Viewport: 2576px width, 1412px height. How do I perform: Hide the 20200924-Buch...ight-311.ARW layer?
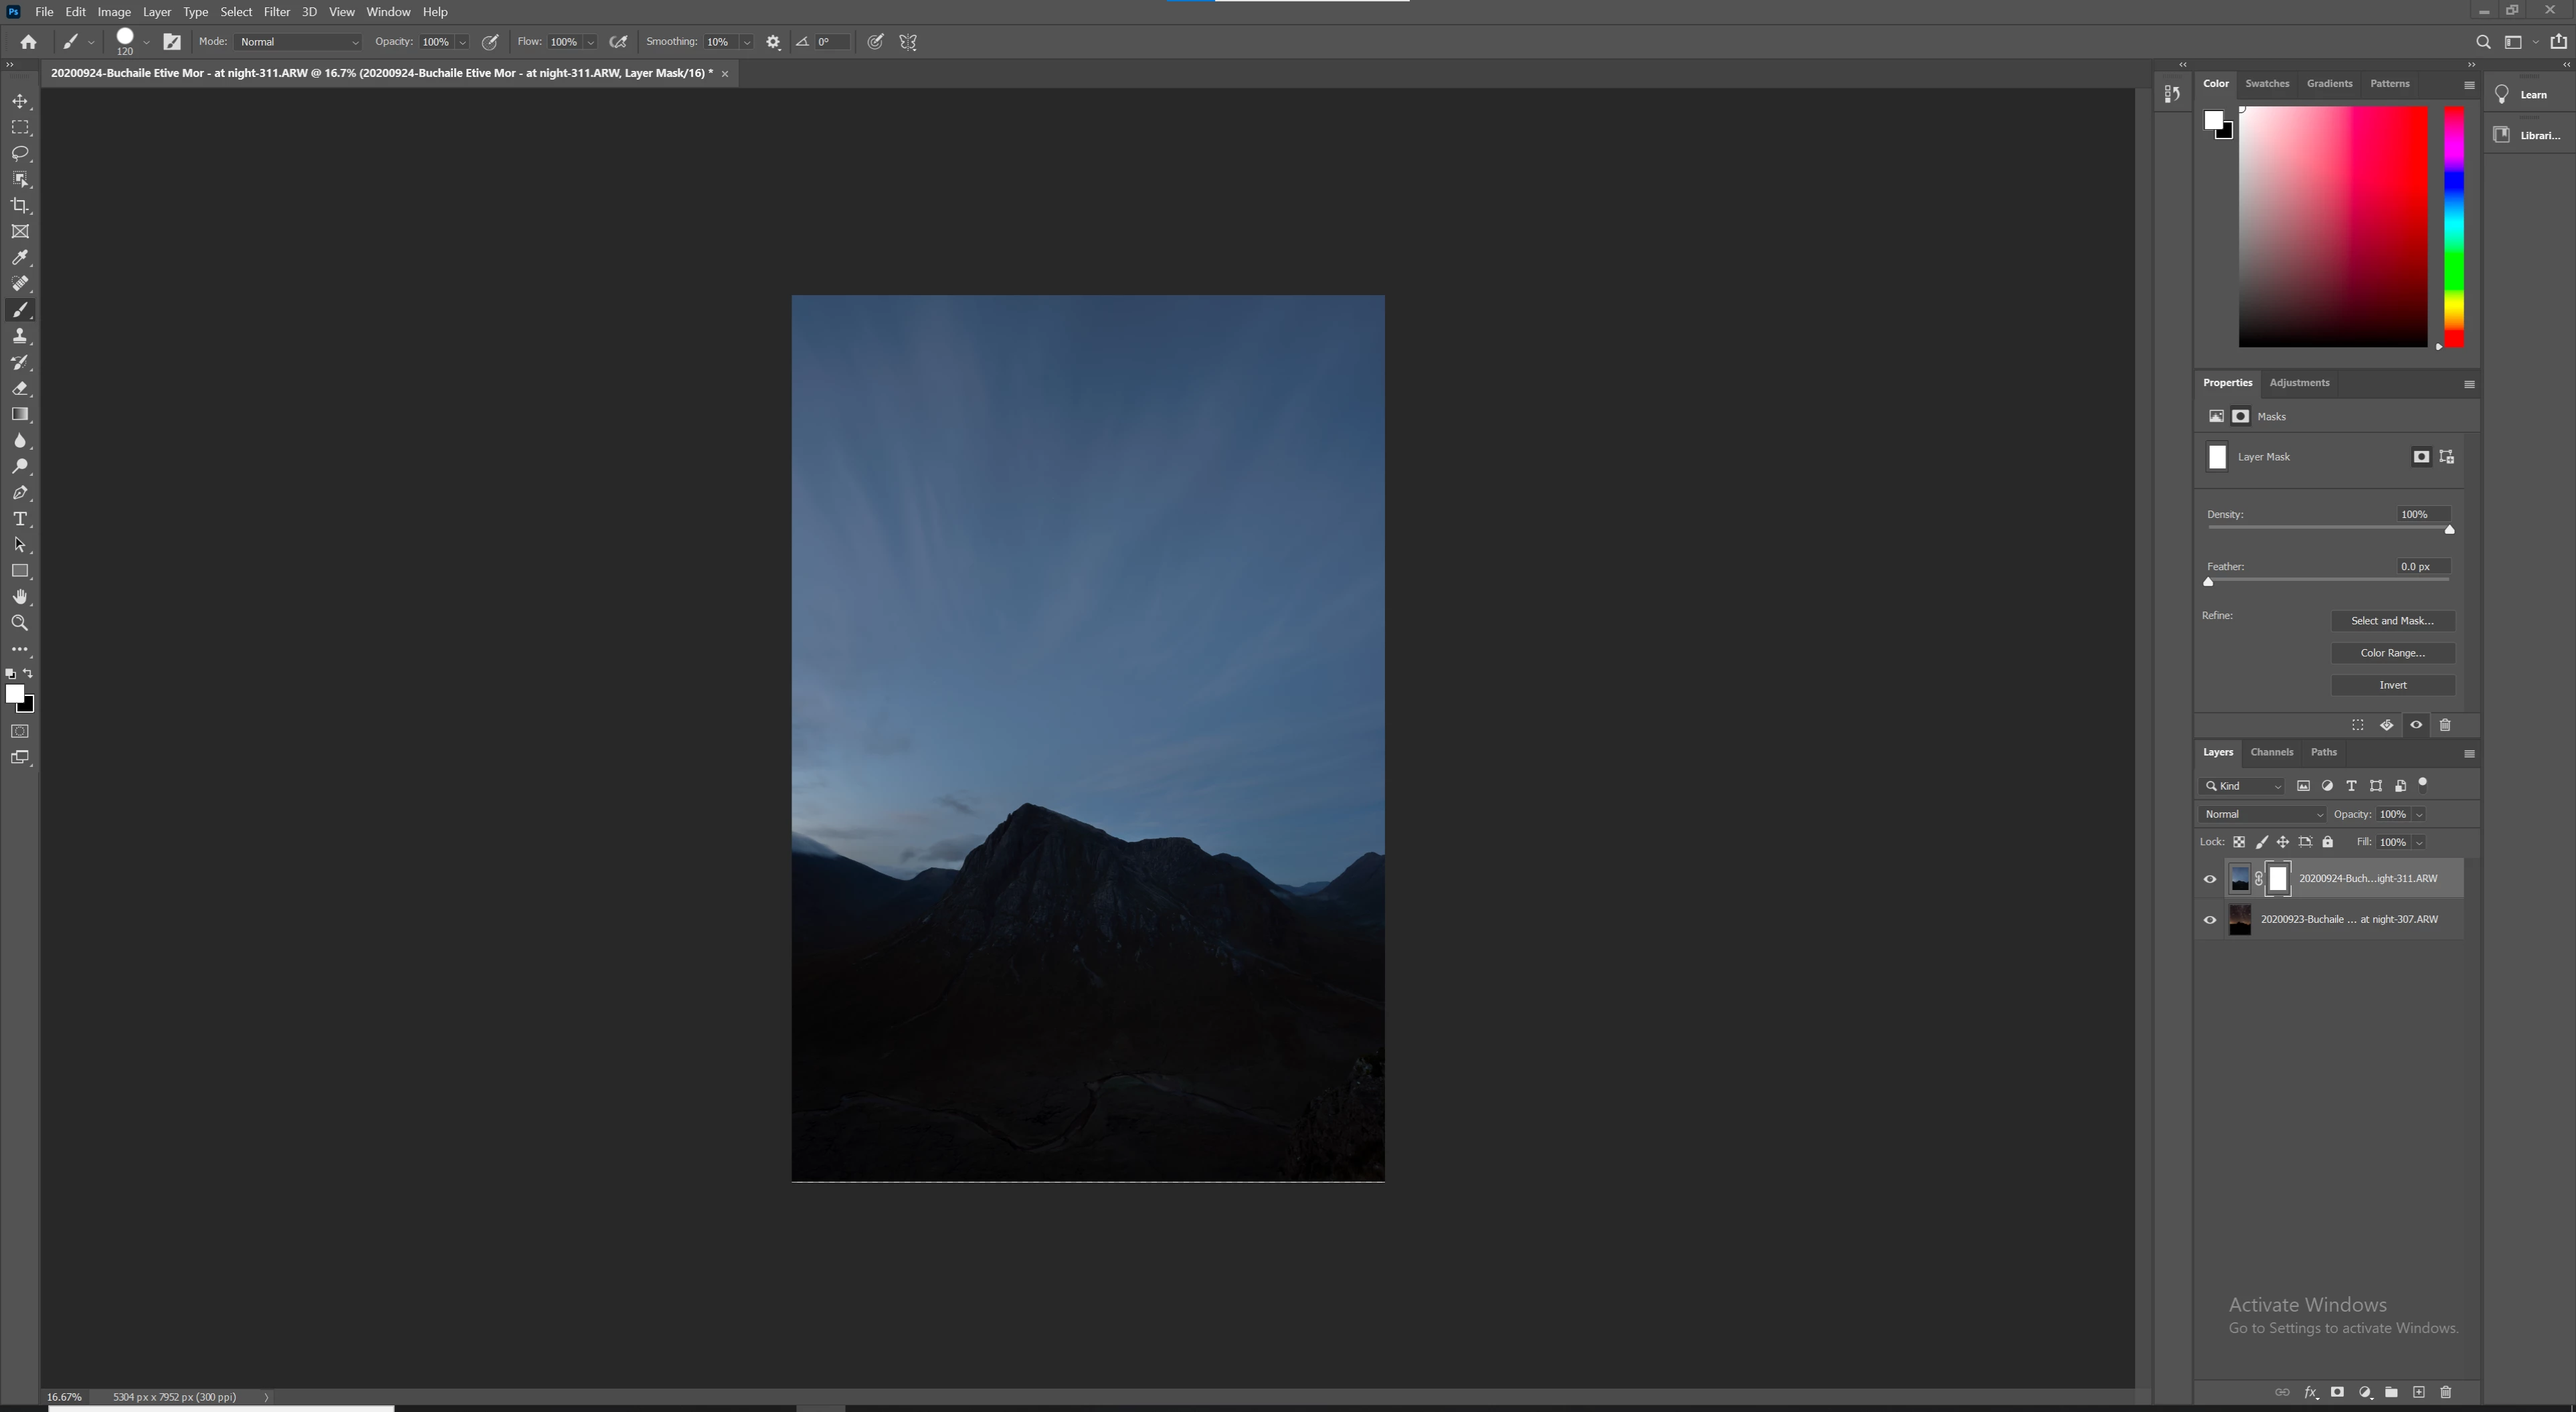(x=2210, y=879)
